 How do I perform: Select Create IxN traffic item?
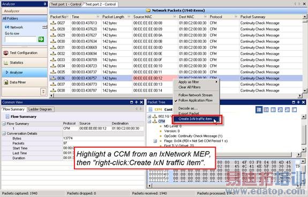[x=197, y=119]
